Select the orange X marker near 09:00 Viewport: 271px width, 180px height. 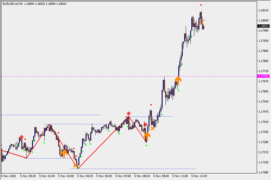point(152,128)
